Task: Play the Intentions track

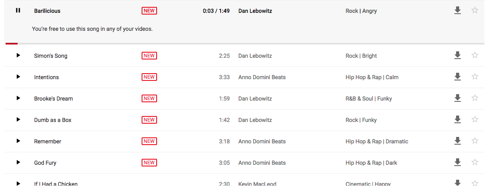Action: [x=18, y=77]
